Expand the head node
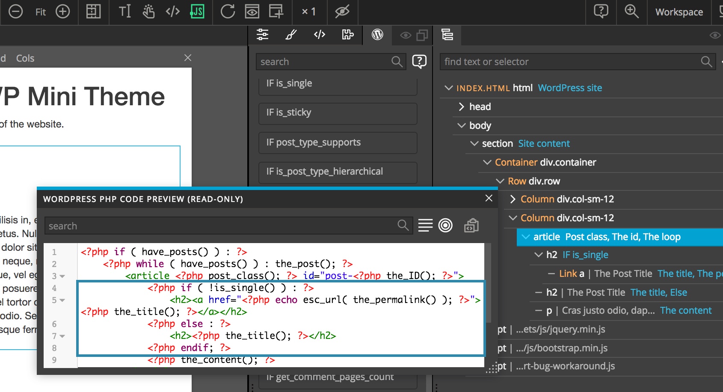The width and height of the screenshot is (723, 392). (x=462, y=107)
